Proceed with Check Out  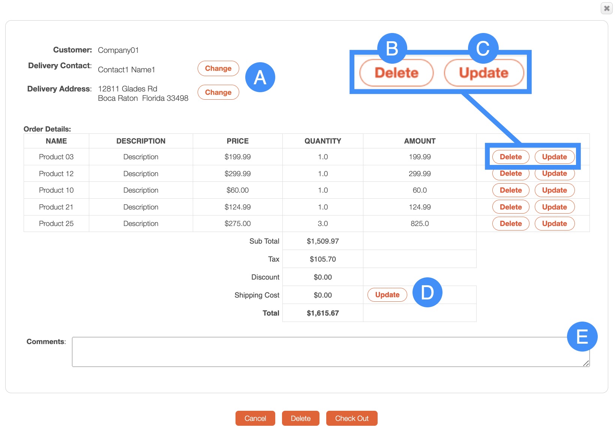tap(351, 419)
